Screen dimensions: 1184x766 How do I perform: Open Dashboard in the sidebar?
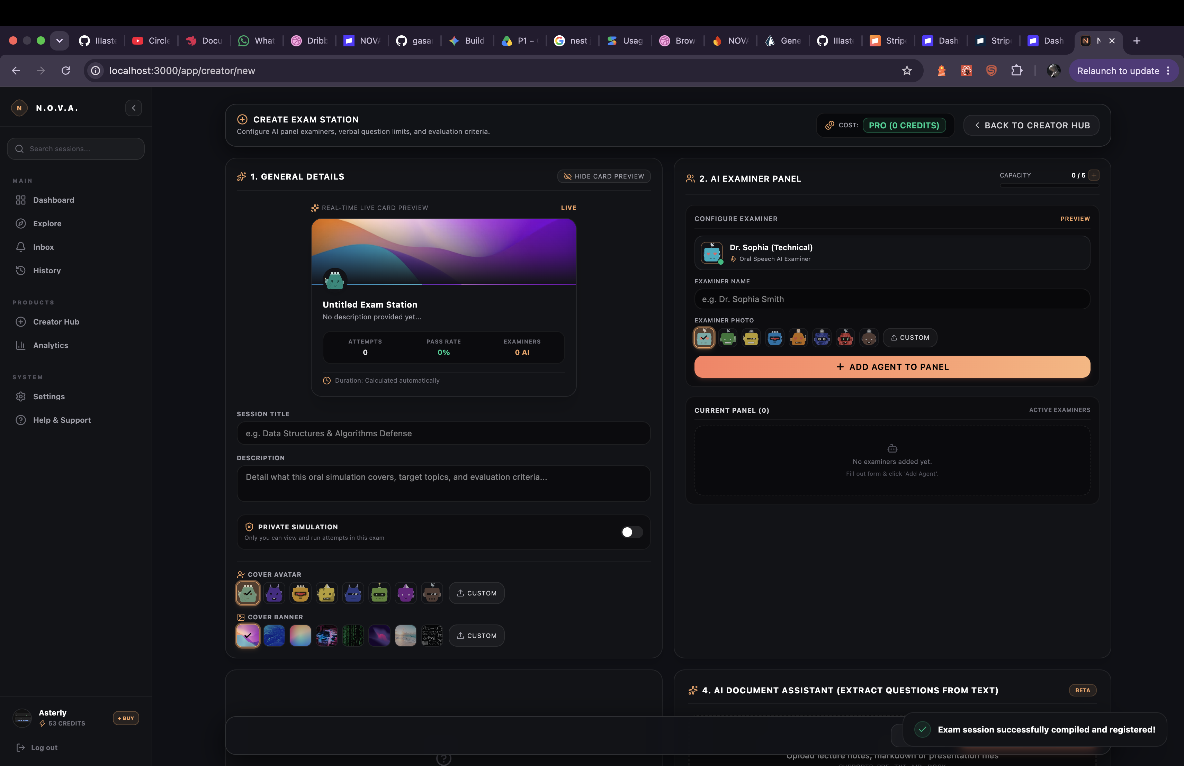pyautogui.click(x=76, y=200)
